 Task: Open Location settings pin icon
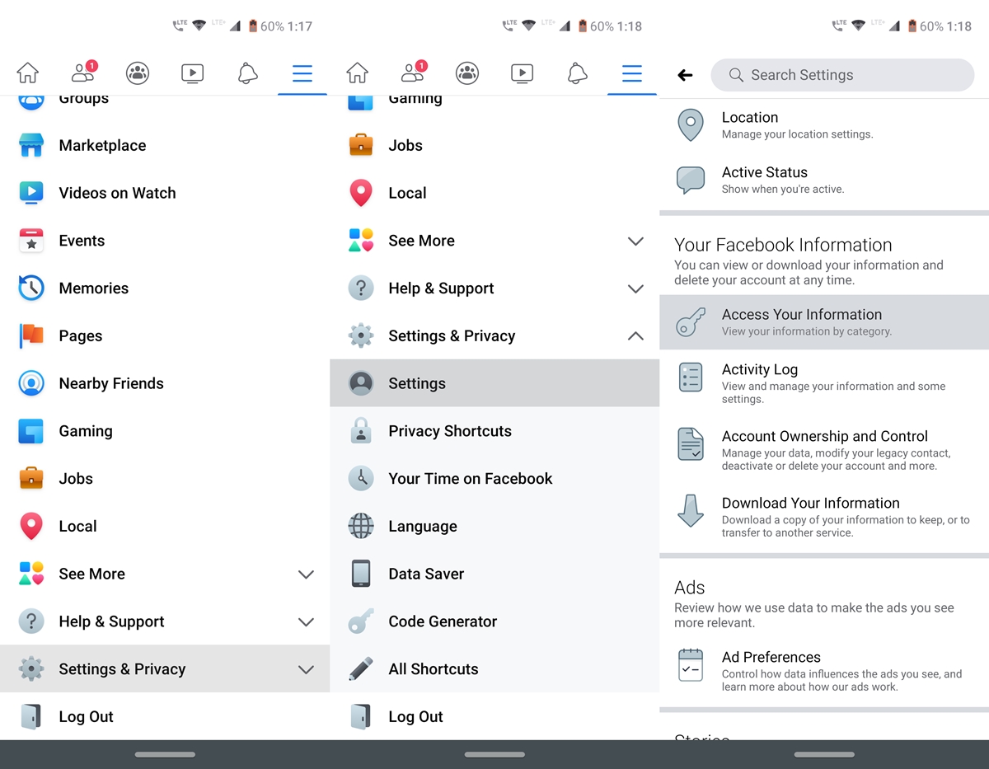(x=691, y=125)
